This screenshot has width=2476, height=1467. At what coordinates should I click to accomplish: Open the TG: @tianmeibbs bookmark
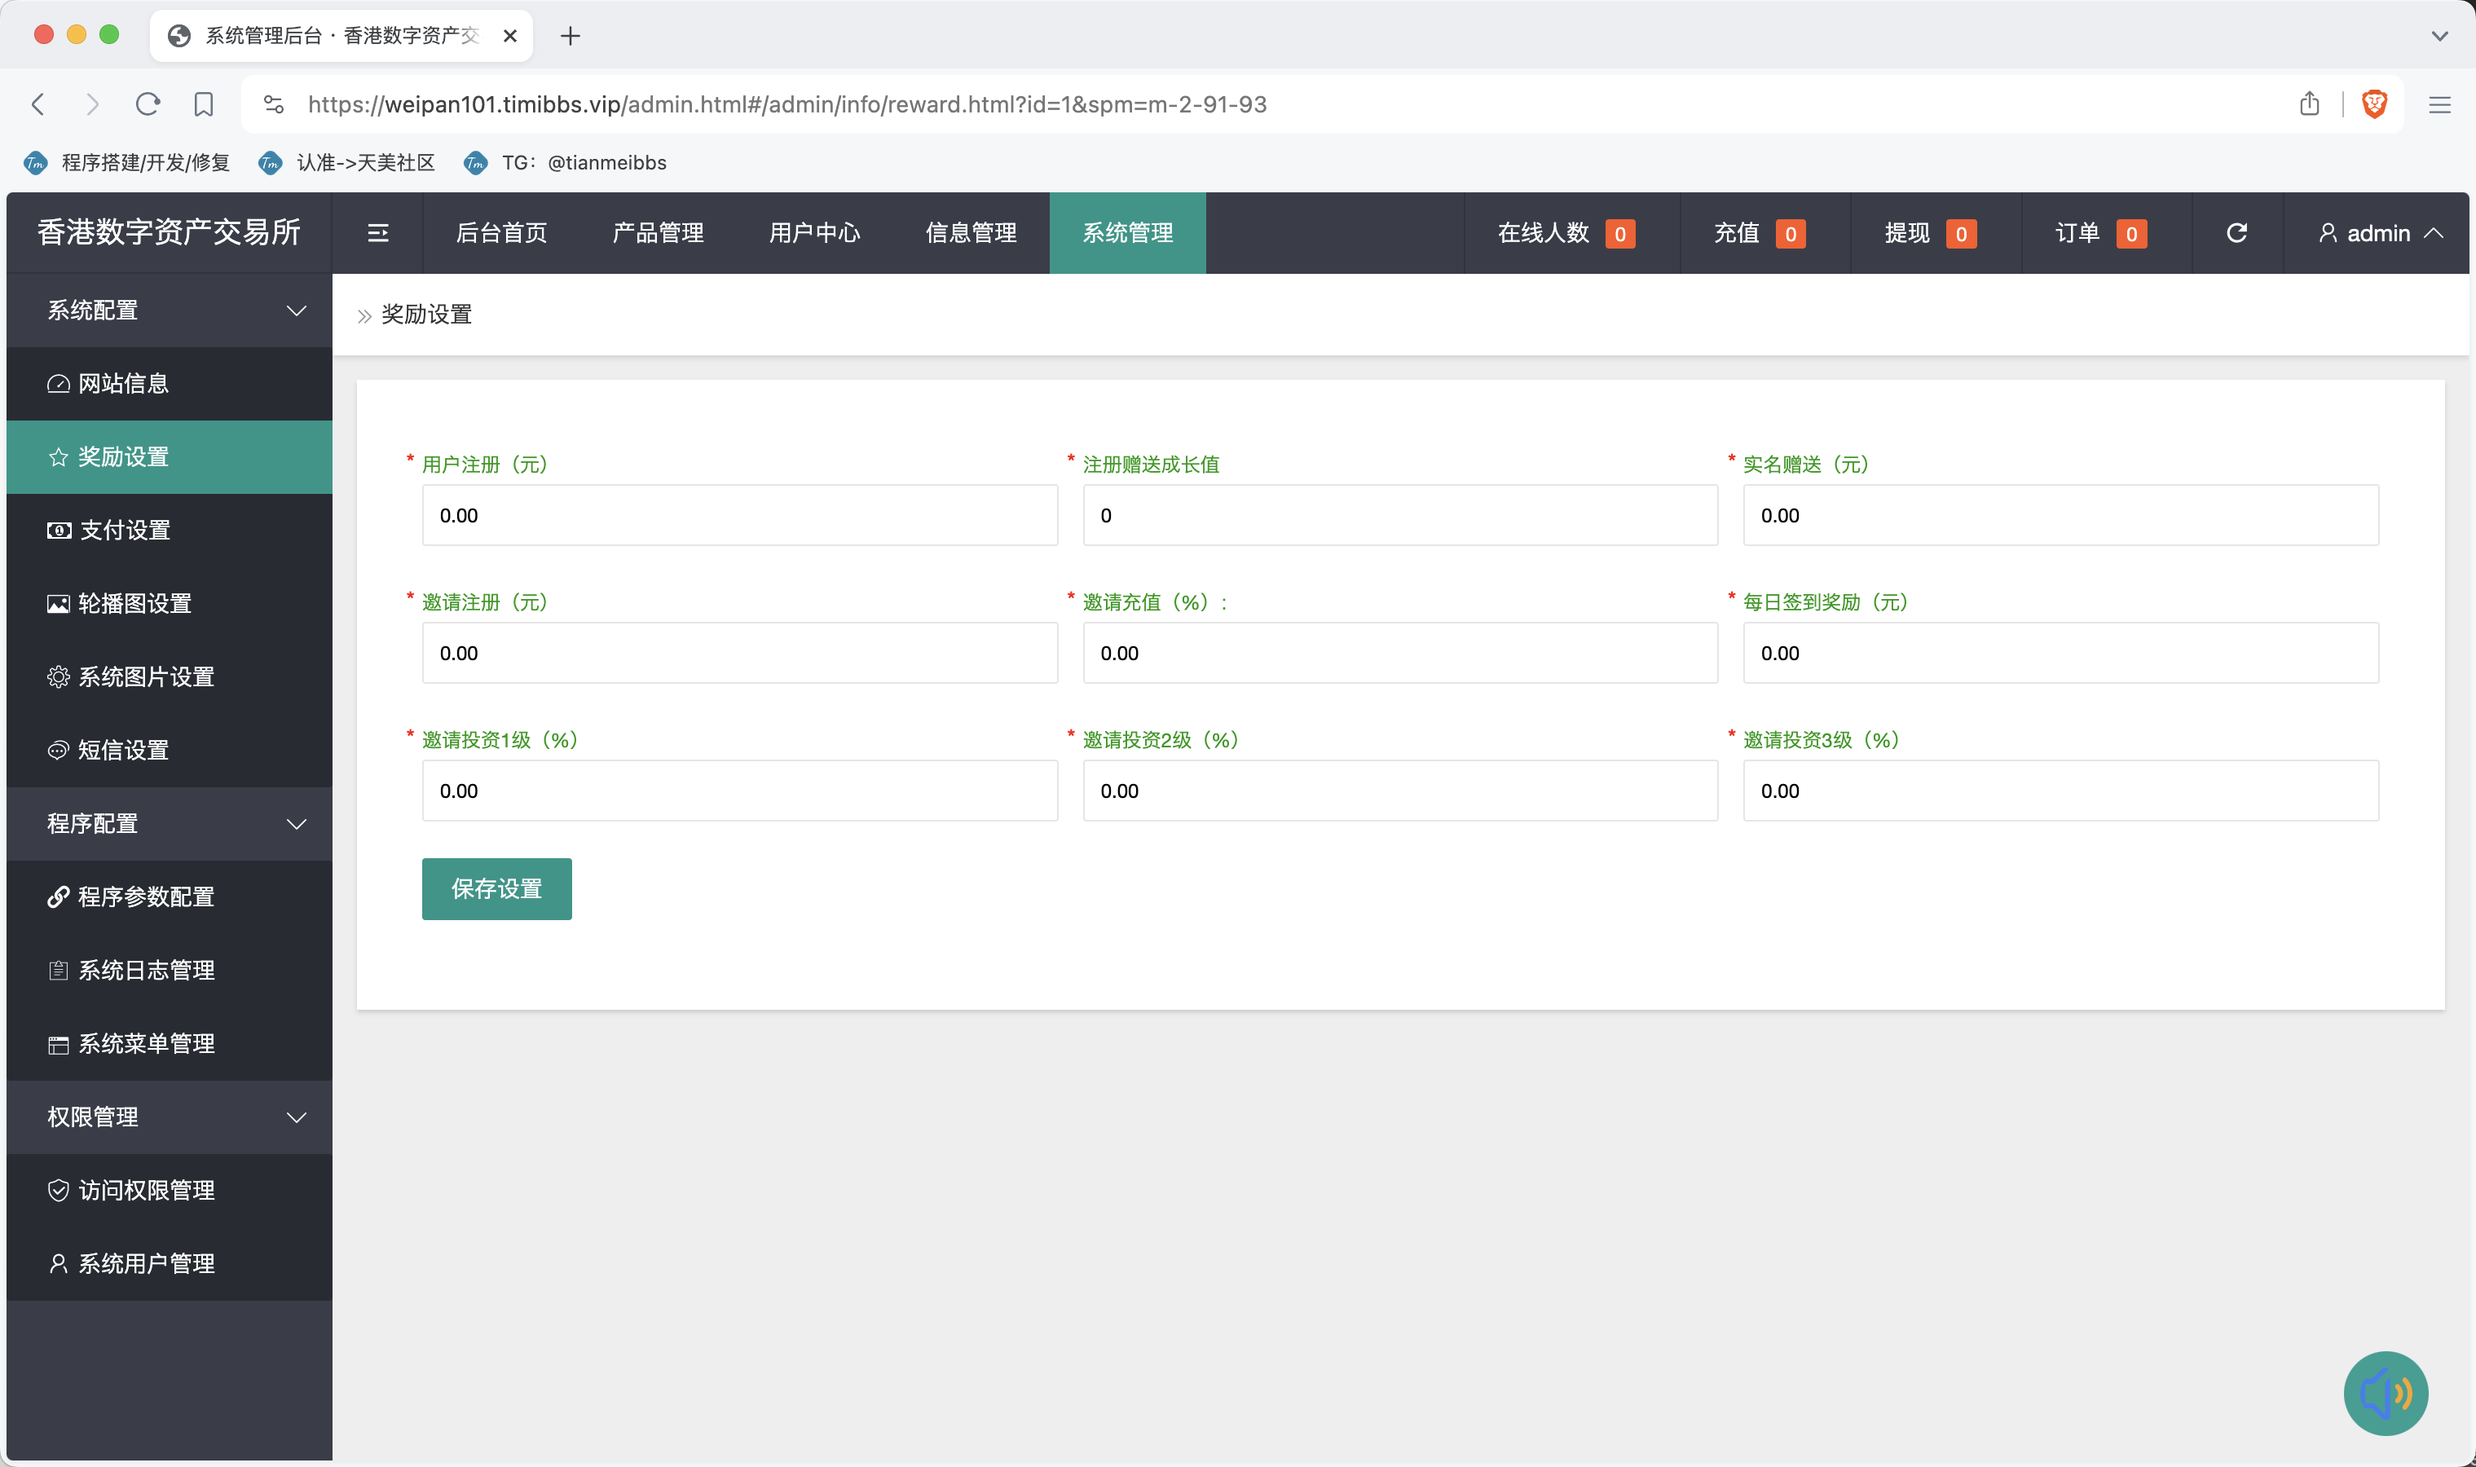click(x=566, y=163)
